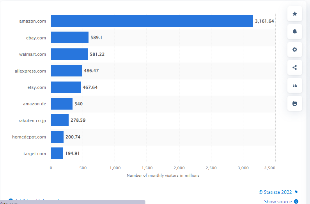This screenshot has width=310, height=204.
Task: Click the aliexpress.com axis label
Action: [30, 71]
